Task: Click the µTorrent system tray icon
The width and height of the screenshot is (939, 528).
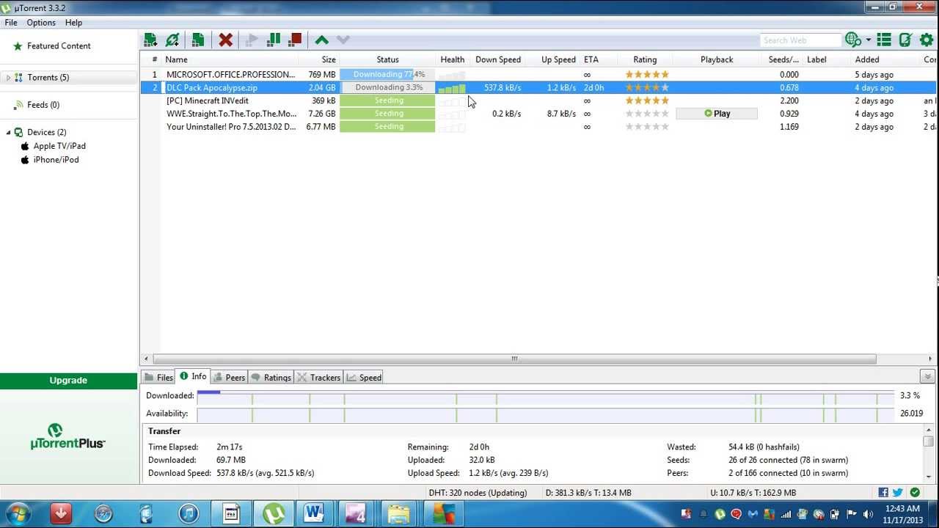Action: pyautogui.click(x=720, y=515)
